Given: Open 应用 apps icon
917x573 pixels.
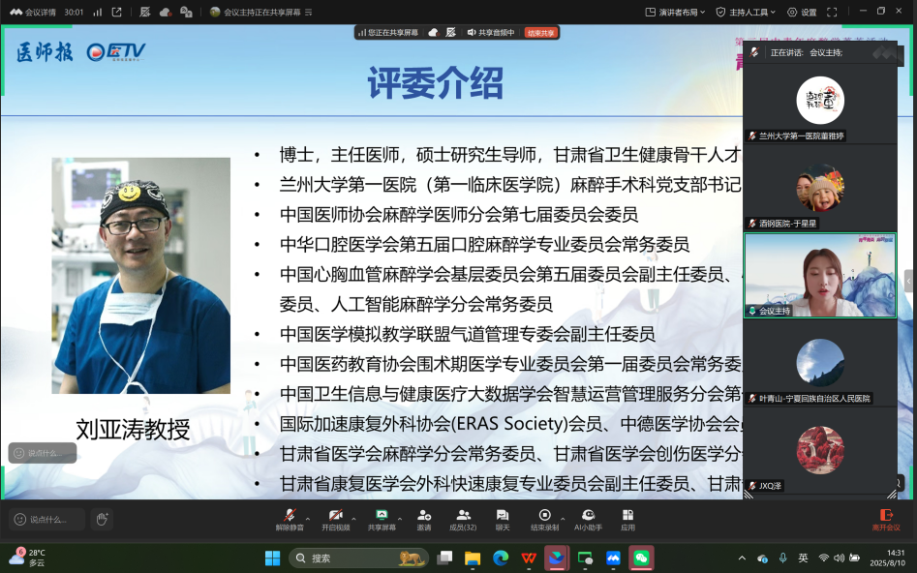Looking at the screenshot, I should point(627,519).
